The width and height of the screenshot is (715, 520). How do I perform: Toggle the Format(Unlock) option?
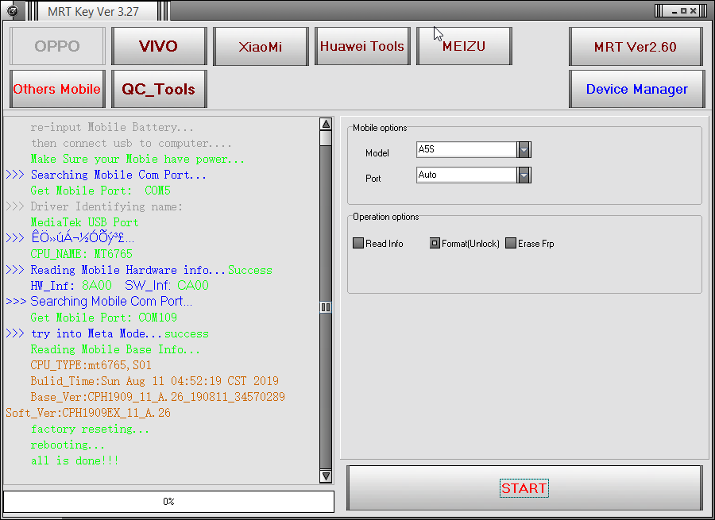tap(435, 244)
